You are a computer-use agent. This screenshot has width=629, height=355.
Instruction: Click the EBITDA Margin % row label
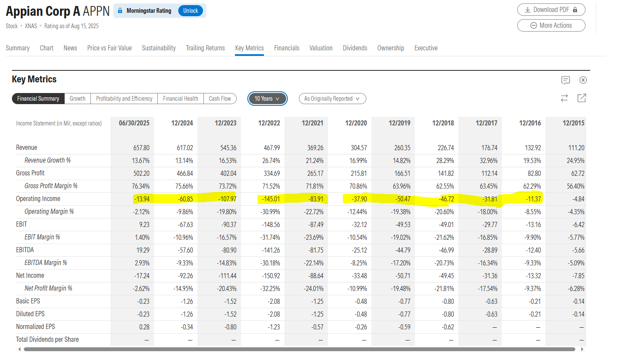point(46,263)
